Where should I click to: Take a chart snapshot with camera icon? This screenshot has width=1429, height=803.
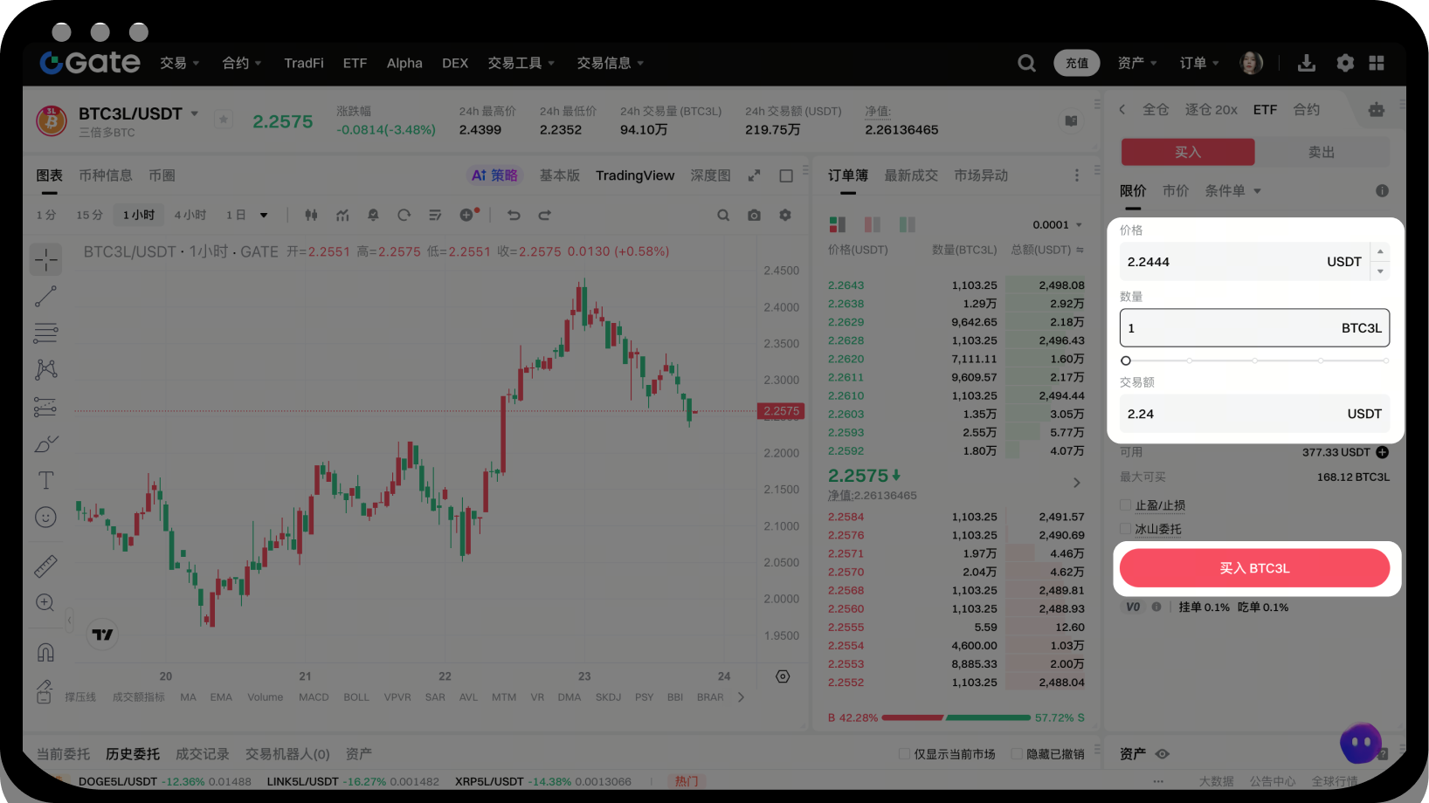tap(754, 216)
